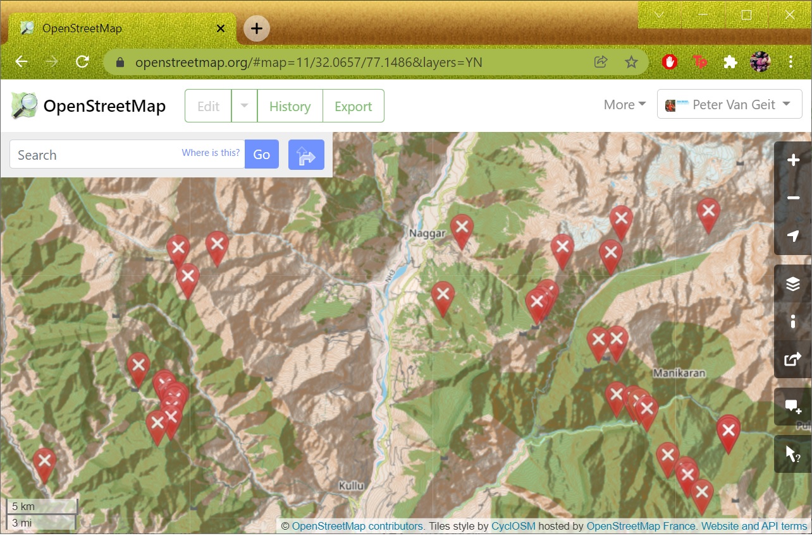This screenshot has height=536, width=812.
Task: Open the Chrome tab search dropdown
Action: pyautogui.click(x=659, y=15)
